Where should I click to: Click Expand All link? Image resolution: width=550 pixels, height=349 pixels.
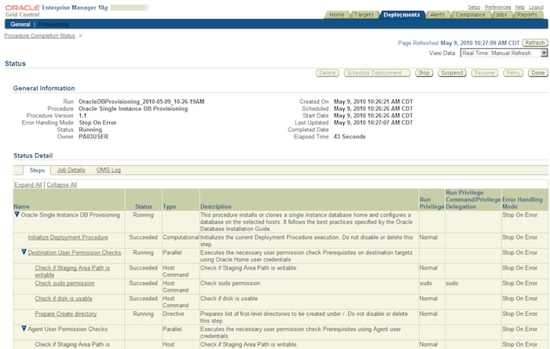point(28,185)
